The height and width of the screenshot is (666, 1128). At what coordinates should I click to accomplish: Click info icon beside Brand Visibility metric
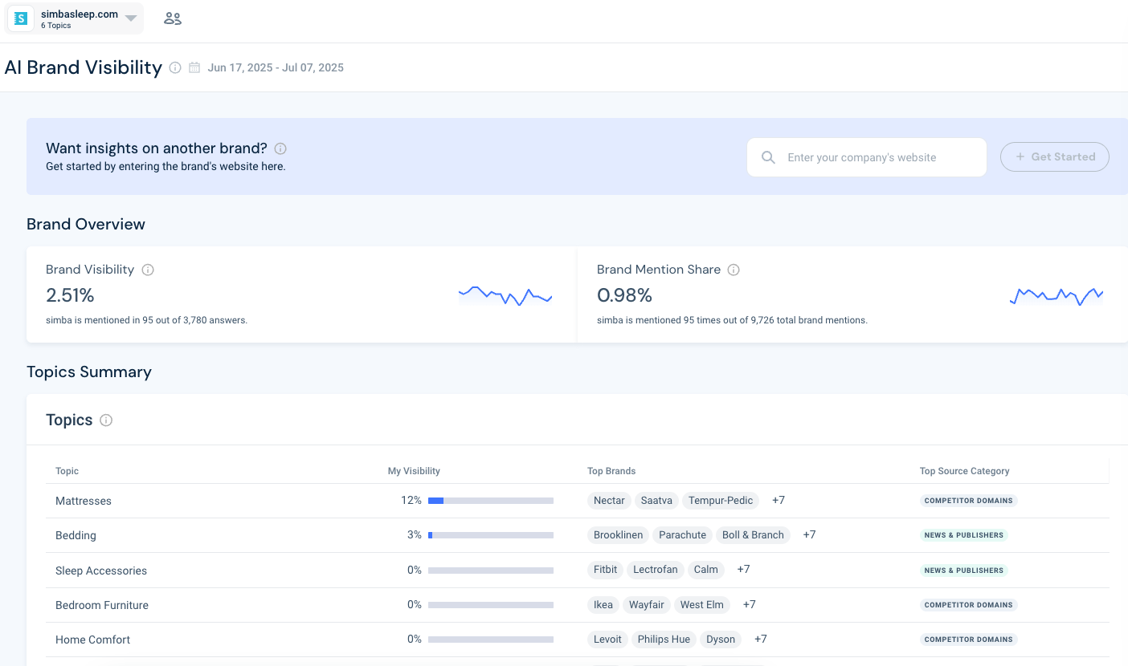pyautogui.click(x=148, y=270)
